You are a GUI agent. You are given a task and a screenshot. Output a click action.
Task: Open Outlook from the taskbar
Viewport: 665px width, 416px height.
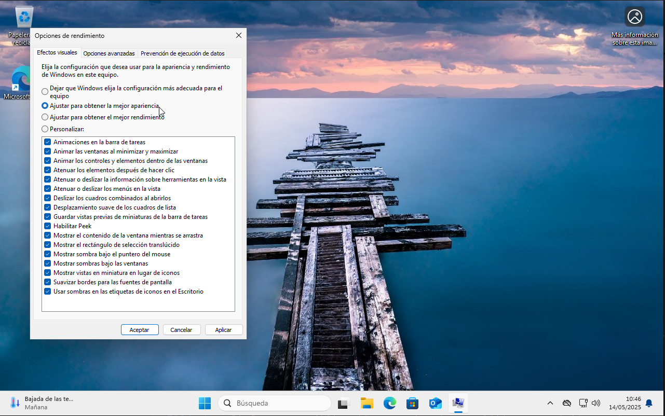click(x=435, y=403)
